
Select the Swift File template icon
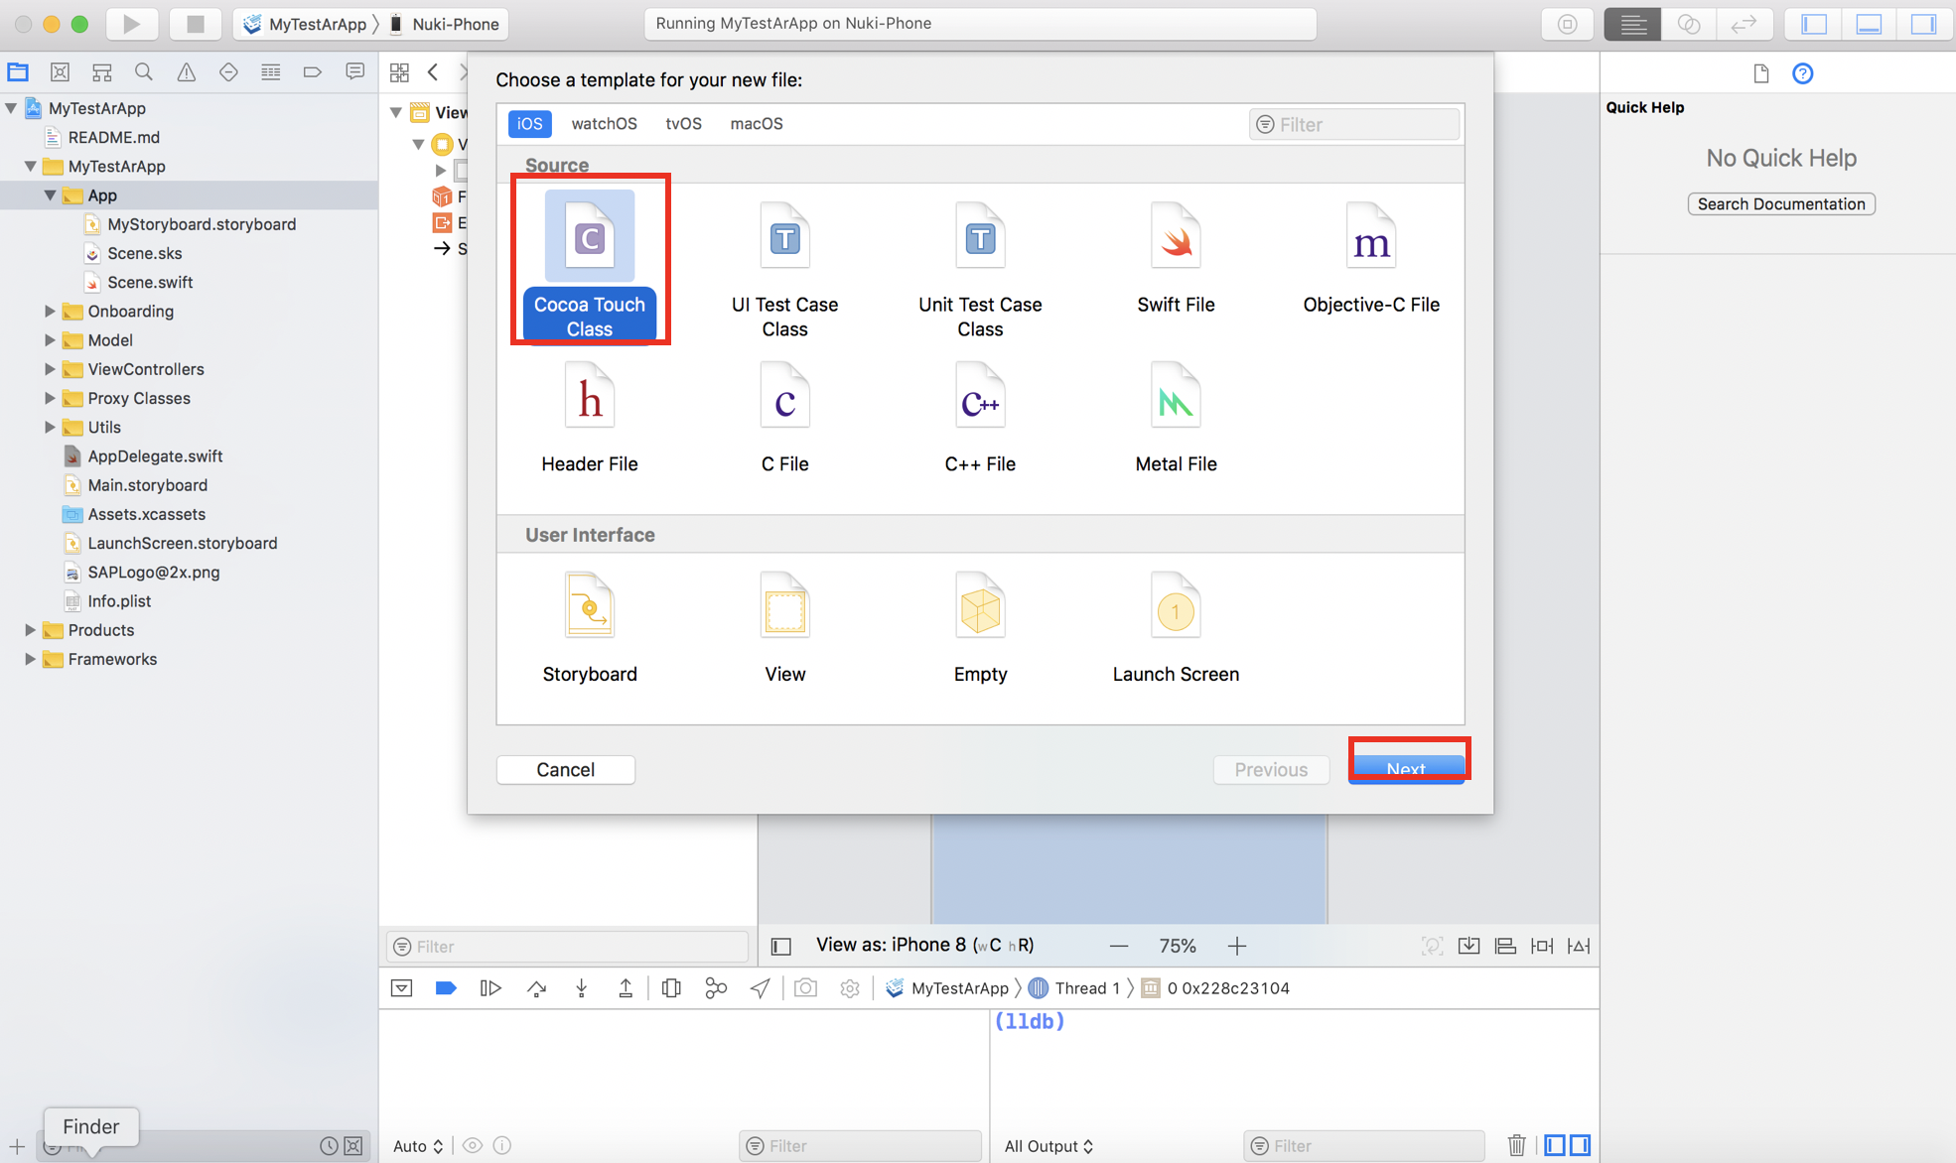[1176, 238]
